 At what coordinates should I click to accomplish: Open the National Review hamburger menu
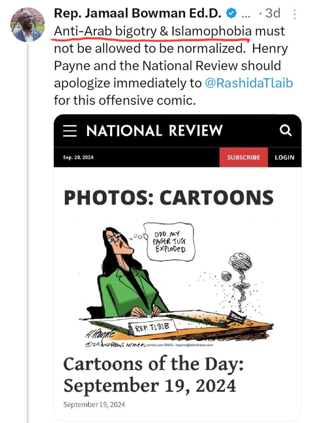click(70, 131)
